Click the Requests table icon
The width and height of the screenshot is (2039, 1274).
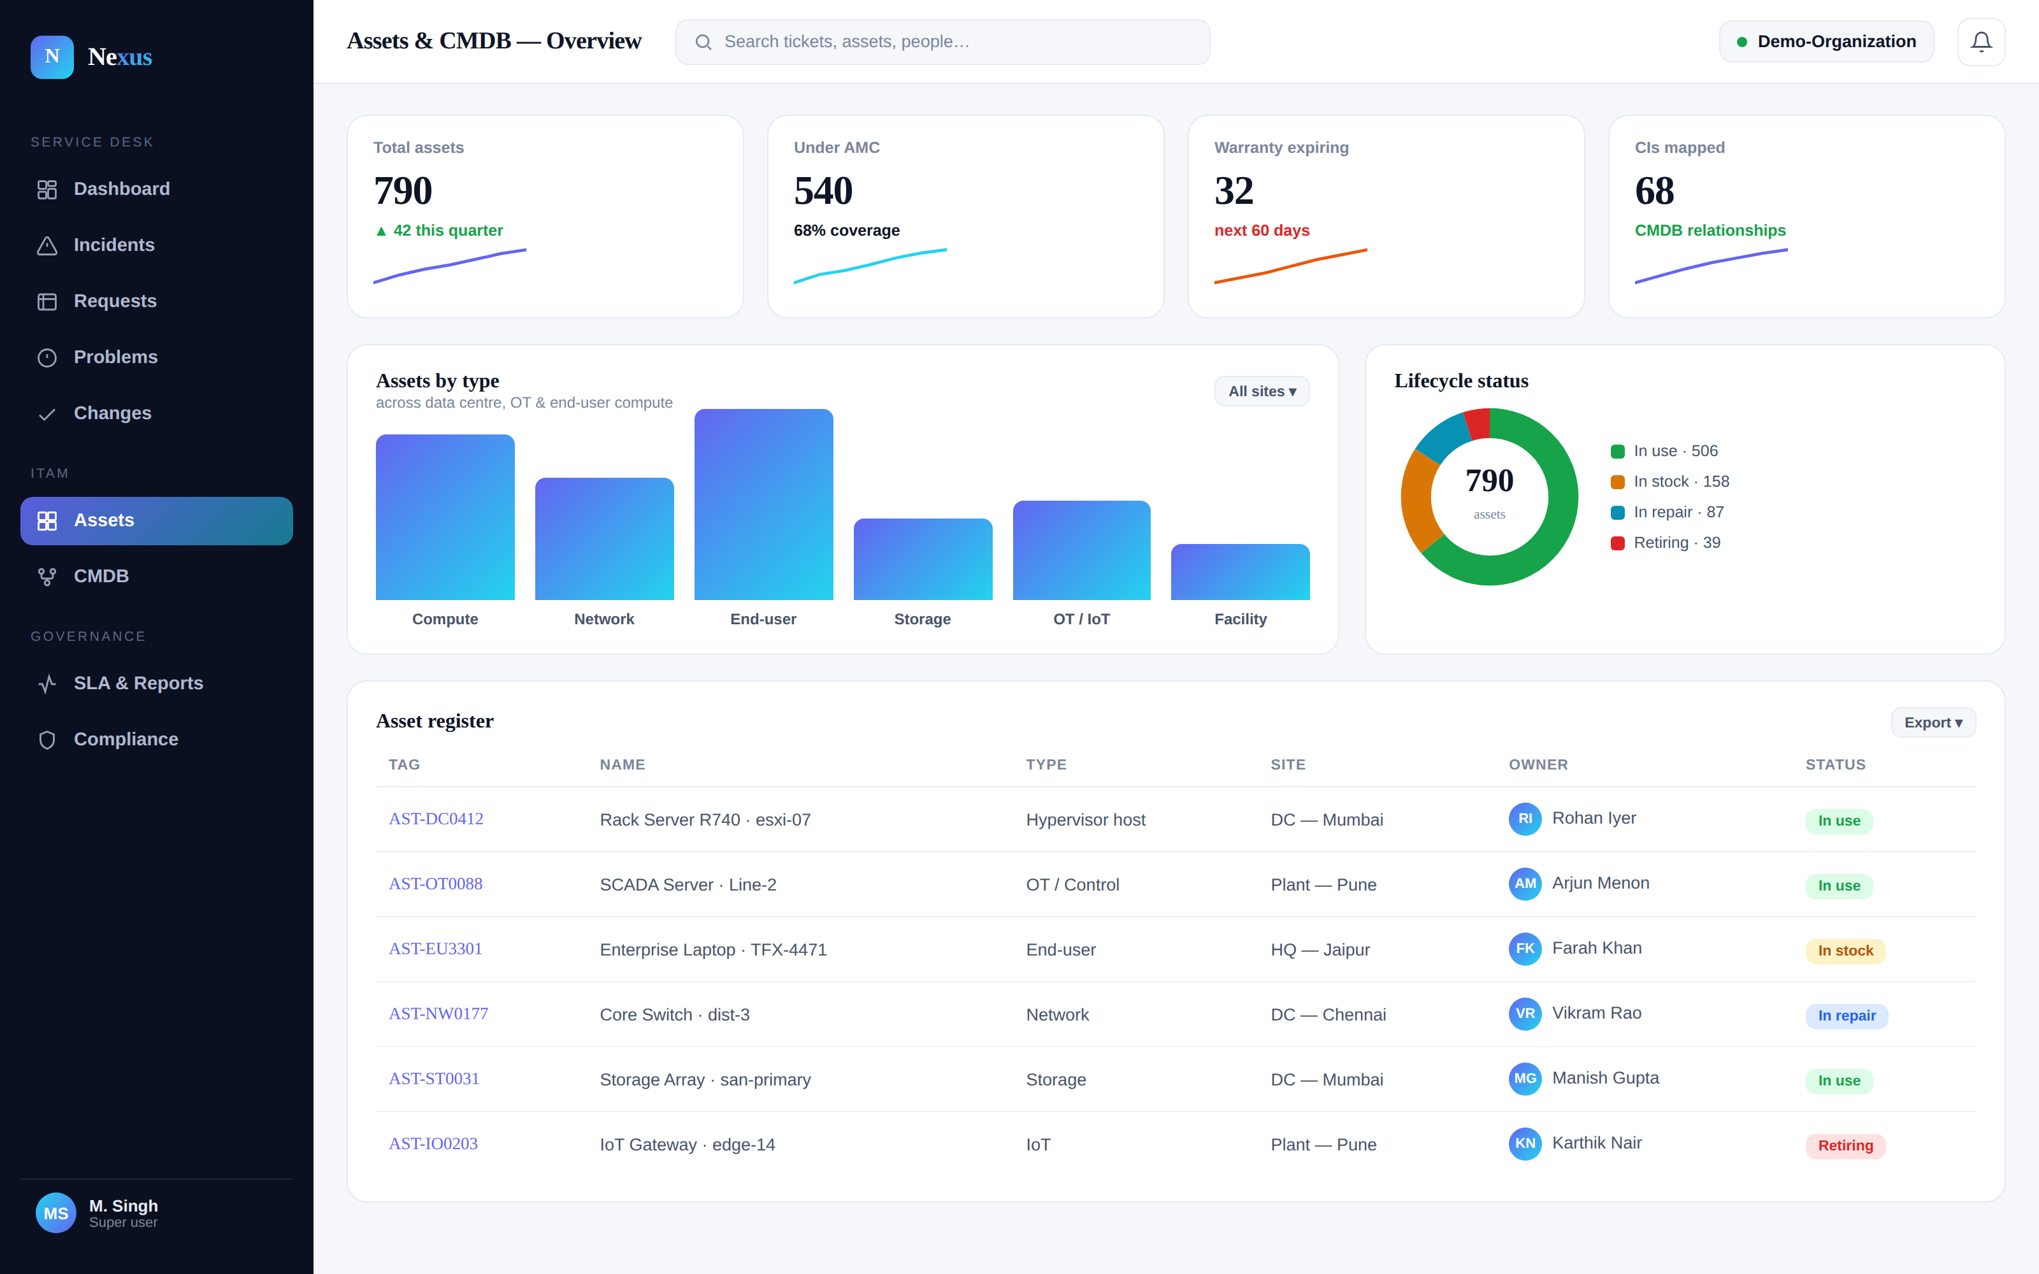point(47,302)
